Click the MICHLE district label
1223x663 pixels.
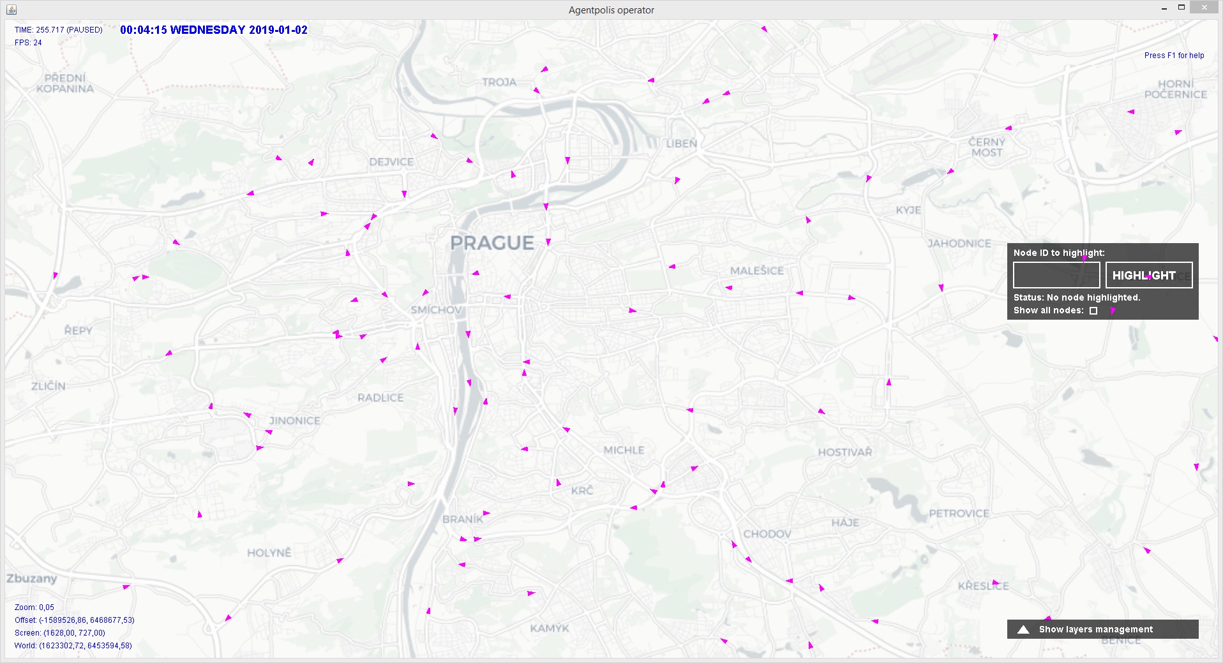pos(624,450)
